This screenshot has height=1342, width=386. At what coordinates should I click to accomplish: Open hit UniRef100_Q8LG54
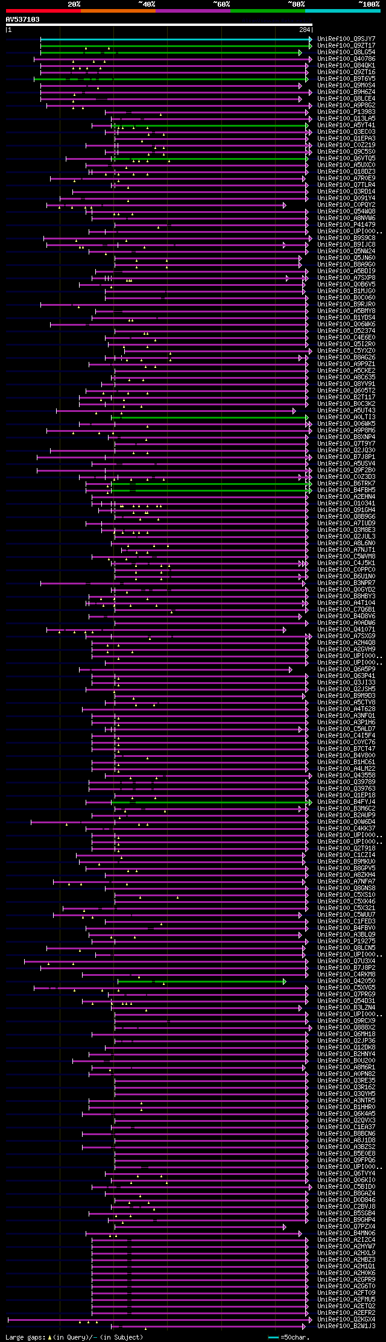click(x=346, y=52)
